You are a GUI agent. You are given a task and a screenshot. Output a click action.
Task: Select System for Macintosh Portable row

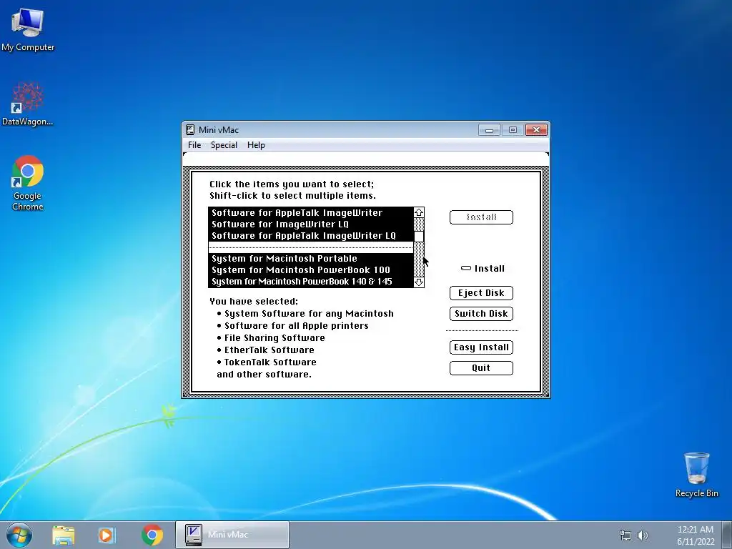coord(311,259)
